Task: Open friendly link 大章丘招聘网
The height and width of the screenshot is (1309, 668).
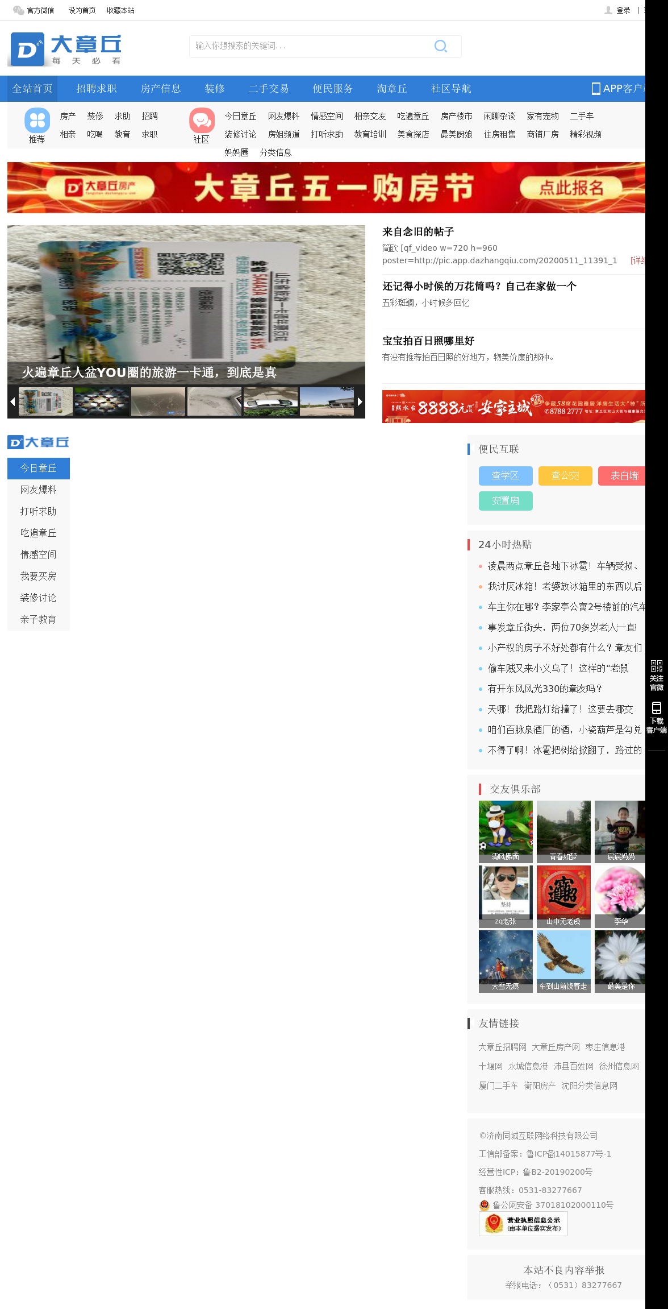Action: 503,1047
